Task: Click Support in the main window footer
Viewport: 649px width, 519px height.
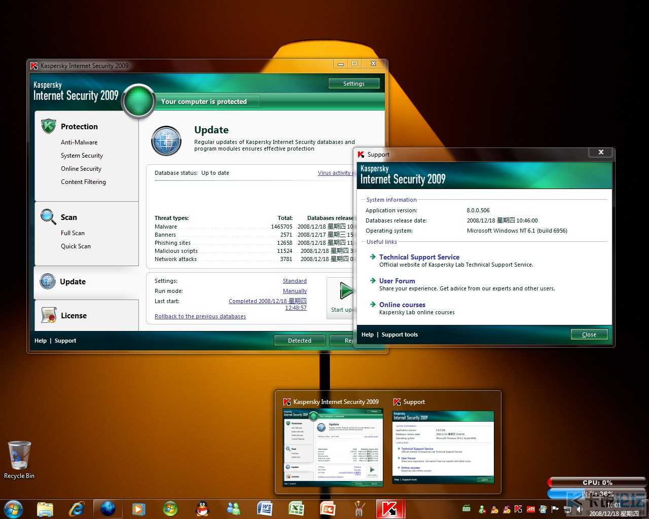Action: point(65,341)
